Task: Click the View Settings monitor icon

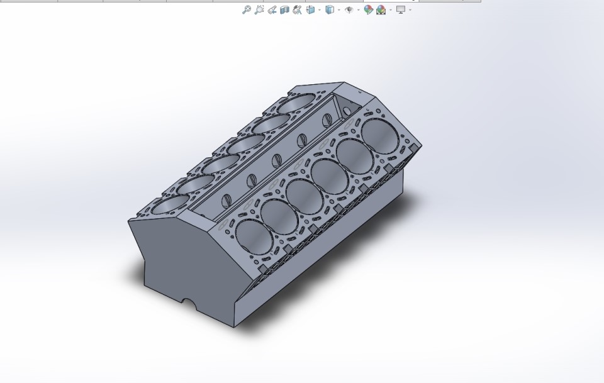Action: [401, 9]
